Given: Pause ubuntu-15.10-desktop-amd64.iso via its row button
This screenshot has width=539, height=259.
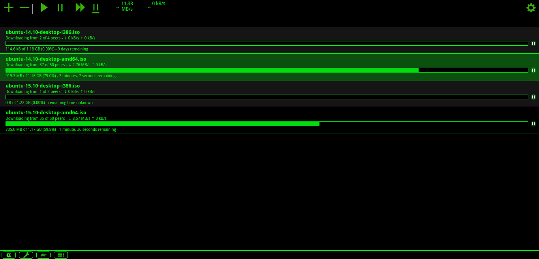Looking at the screenshot, I should 533,124.
